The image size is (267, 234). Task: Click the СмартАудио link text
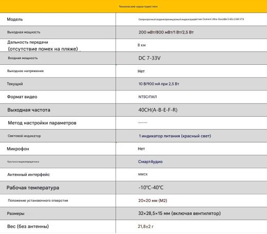[150, 161]
